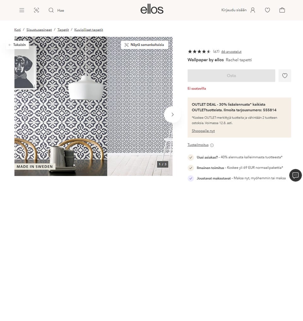Open Tapetit breadcrumb
Image resolution: width=303 pixels, height=321 pixels.
click(x=63, y=30)
